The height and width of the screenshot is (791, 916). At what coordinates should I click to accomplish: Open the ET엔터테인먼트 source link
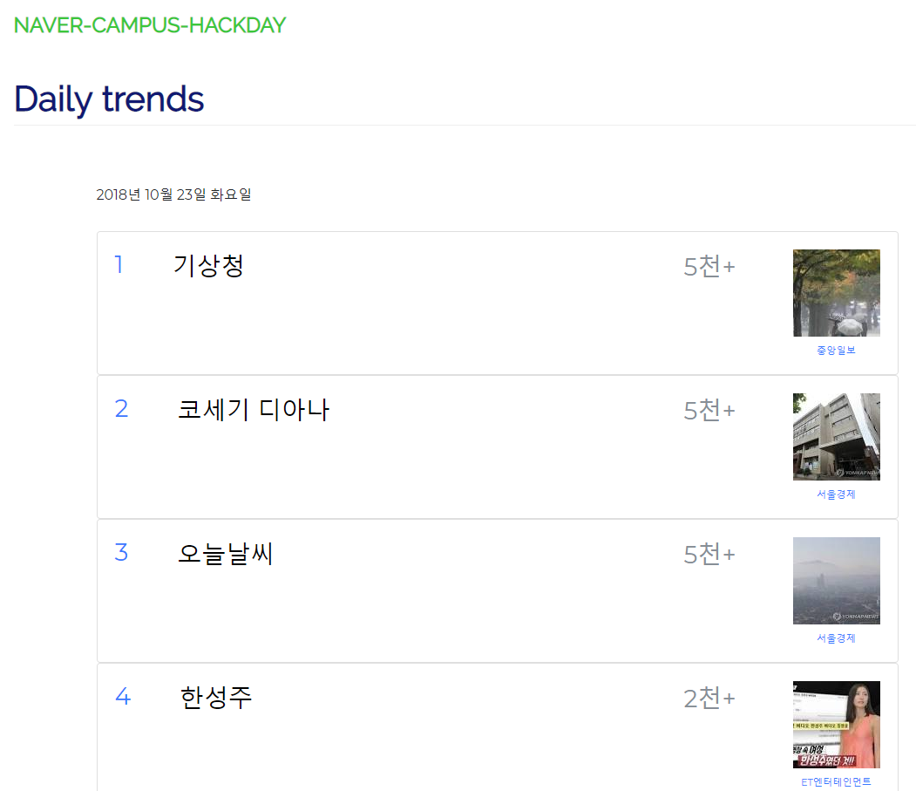click(x=836, y=781)
